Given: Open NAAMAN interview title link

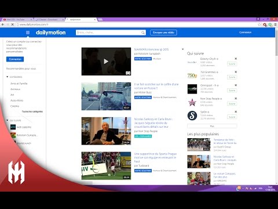Looking at the screenshot, I should [151, 49].
